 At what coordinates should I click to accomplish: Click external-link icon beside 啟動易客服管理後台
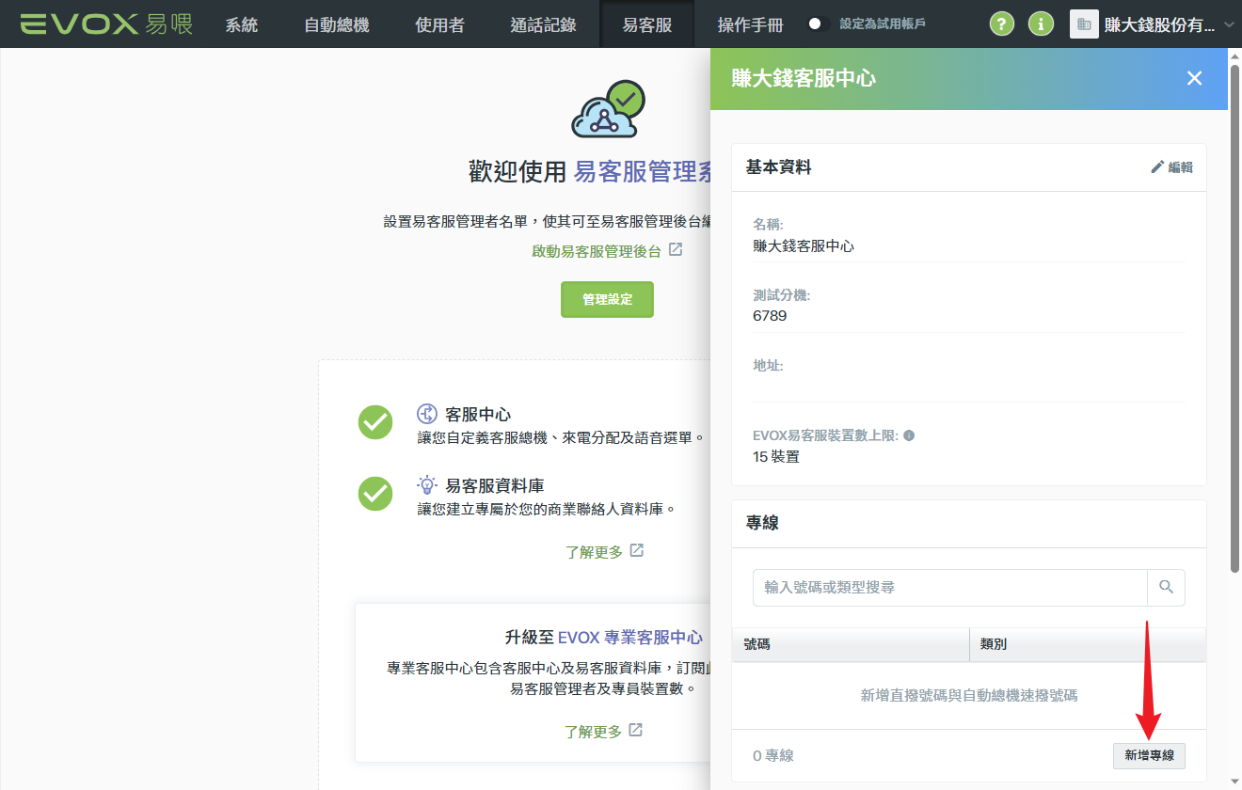pyautogui.click(x=675, y=250)
